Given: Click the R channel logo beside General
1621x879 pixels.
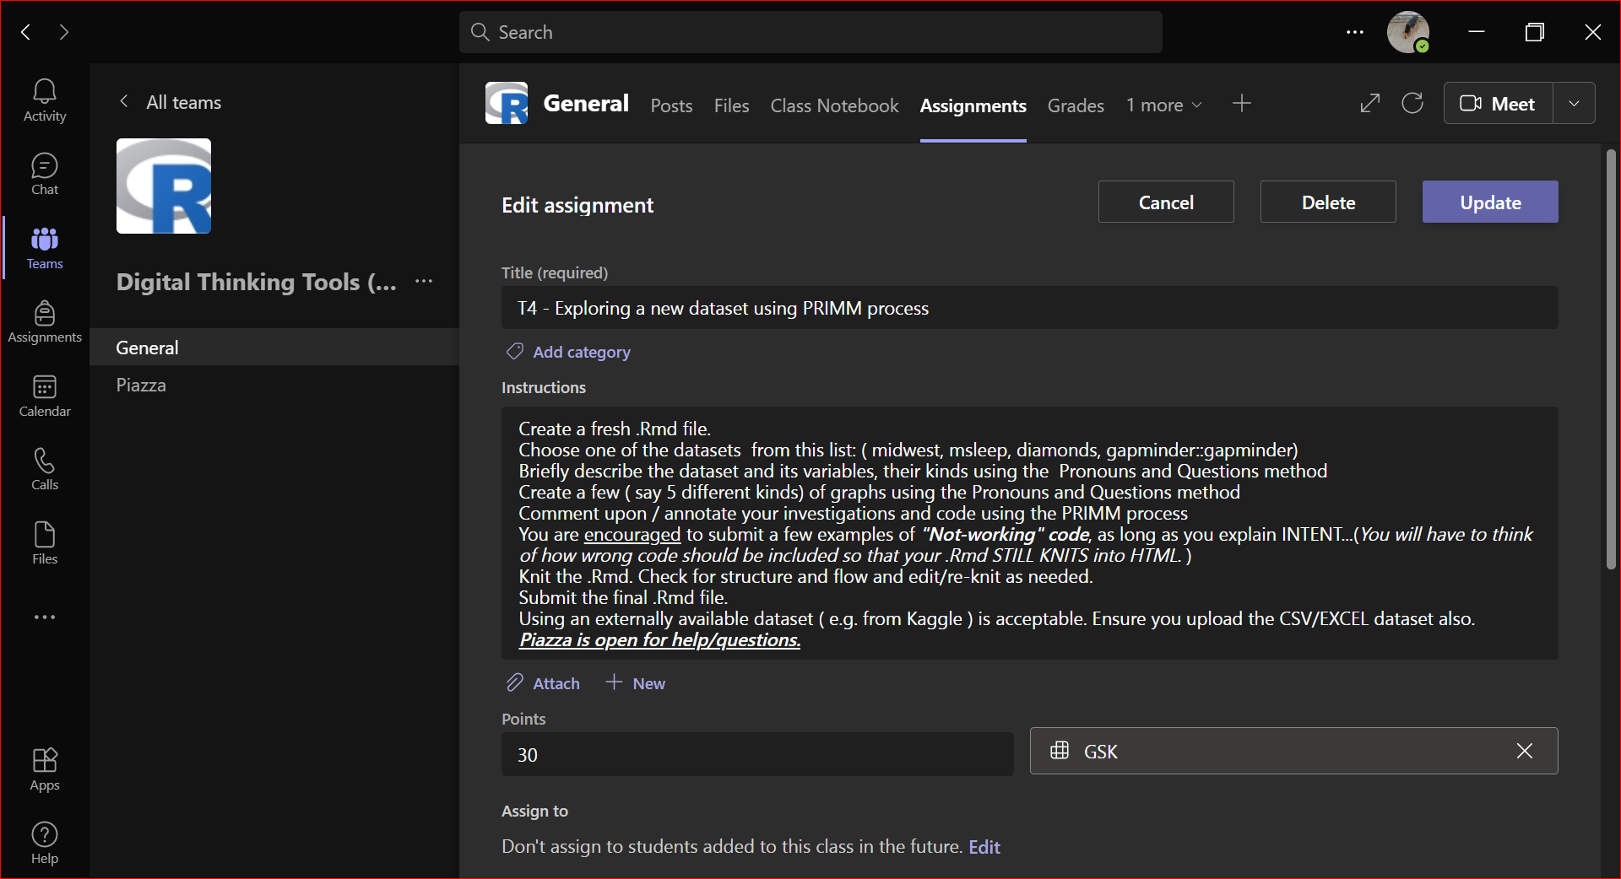Looking at the screenshot, I should coord(507,103).
